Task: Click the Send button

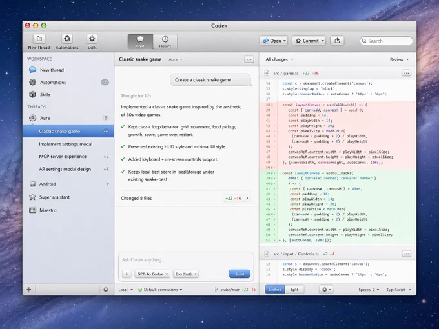Action: [x=240, y=274]
